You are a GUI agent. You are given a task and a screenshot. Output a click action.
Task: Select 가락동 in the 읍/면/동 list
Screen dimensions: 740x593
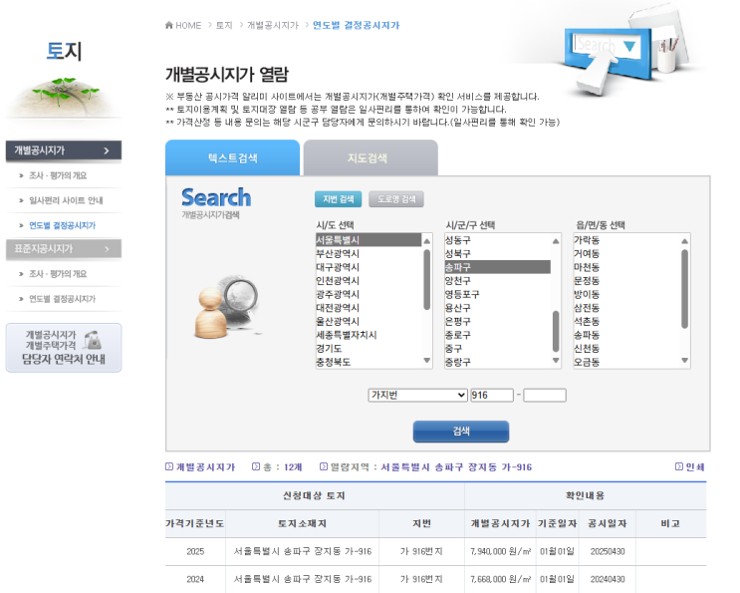626,240
